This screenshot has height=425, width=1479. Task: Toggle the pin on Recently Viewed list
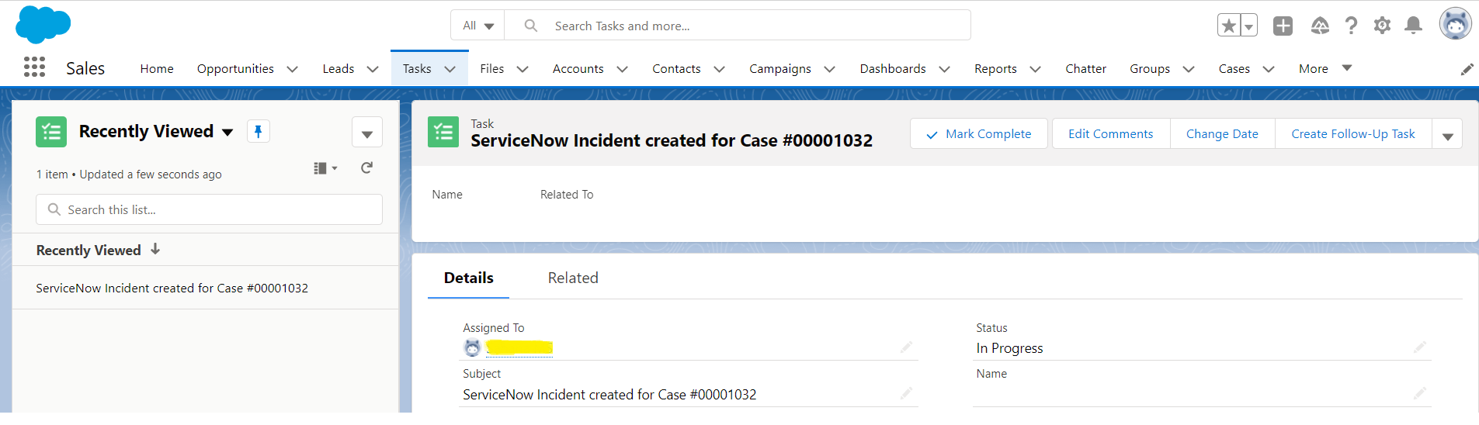258,131
